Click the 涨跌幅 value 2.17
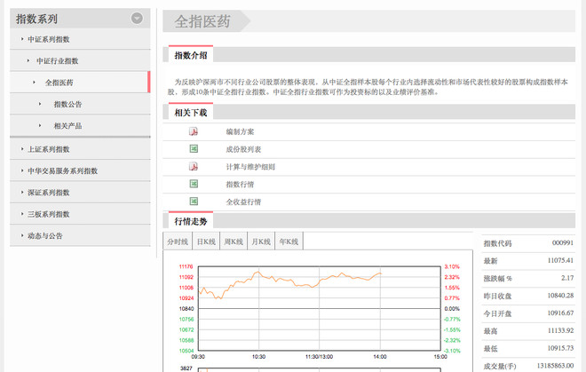 tap(567, 278)
